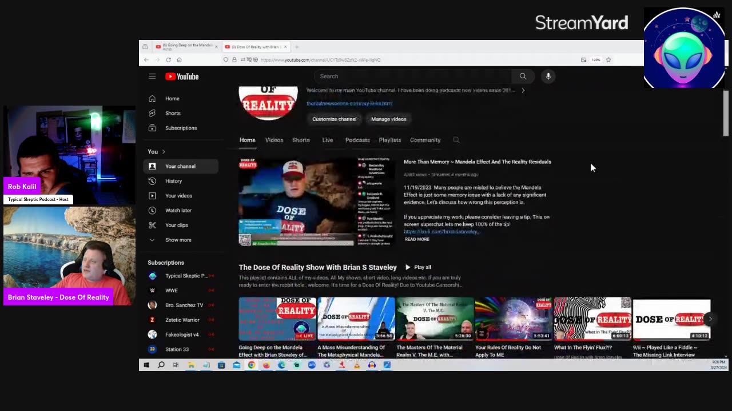This screenshot has width=732, height=411.
Task: Open the Windows Start menu
Action: (x=146, y=365)
